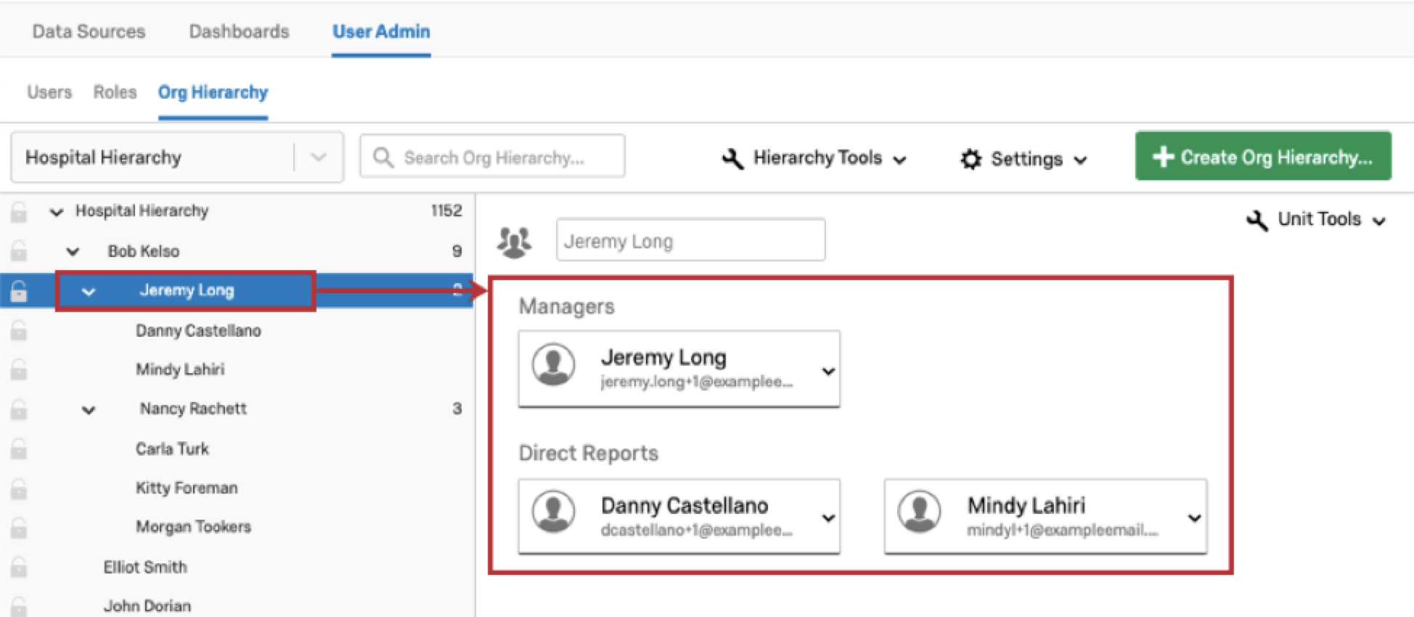This screenshot has width=1414, height=617.
Task: Open the Settings gear menu
Action: [1023, 159]
